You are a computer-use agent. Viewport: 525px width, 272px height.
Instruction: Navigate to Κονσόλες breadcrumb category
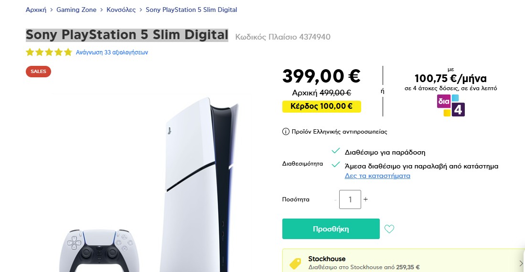pos(121,10)
